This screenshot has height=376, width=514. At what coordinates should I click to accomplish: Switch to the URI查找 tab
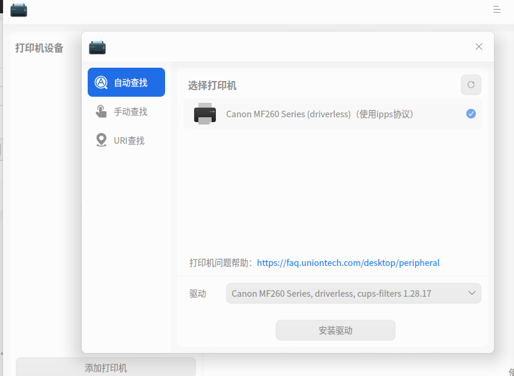pos(126,140)
